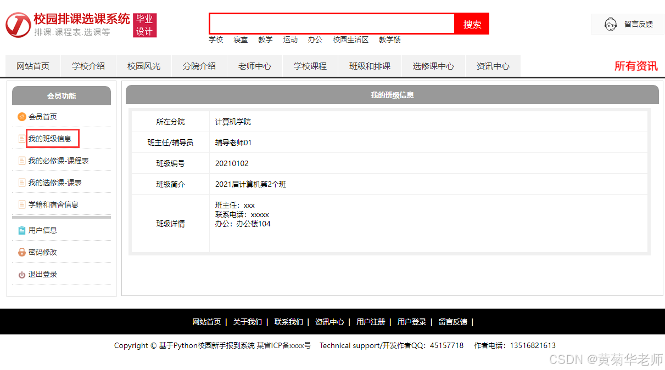Click the red 毕业设计 badge
The width and height of the screenshot is (665, 370).
[145, 26]
